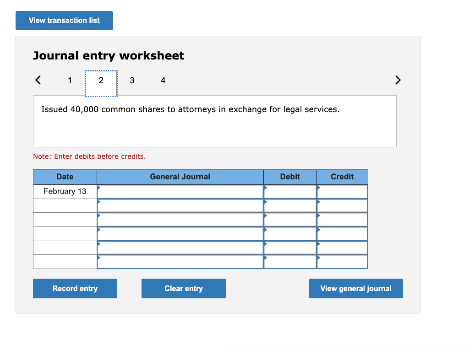This screenshot has width=469, height=345.
Task: Click the Credit cell in fifth row
Action: click(x=342, y=248)
